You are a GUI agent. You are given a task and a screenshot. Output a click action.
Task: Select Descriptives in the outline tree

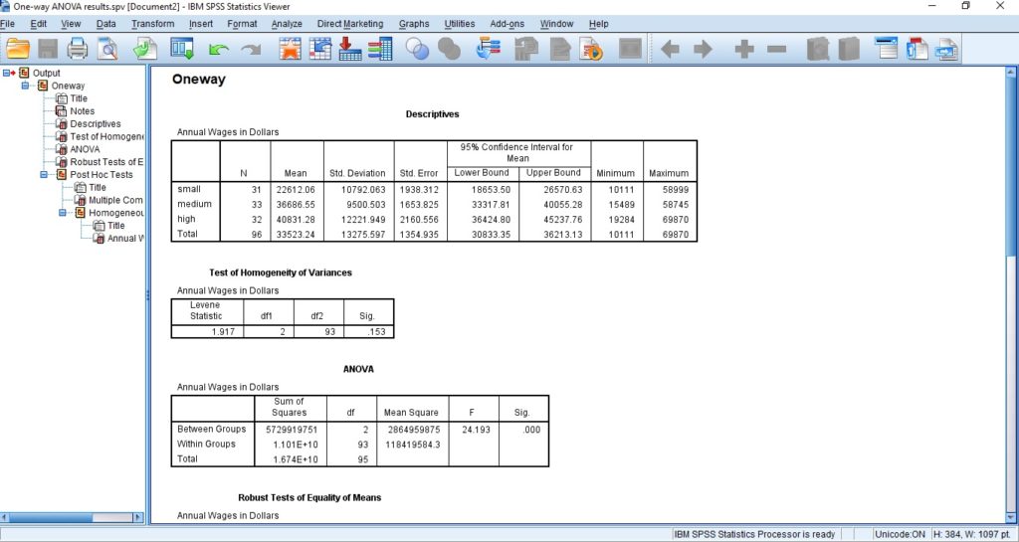(x=96, y=123)
